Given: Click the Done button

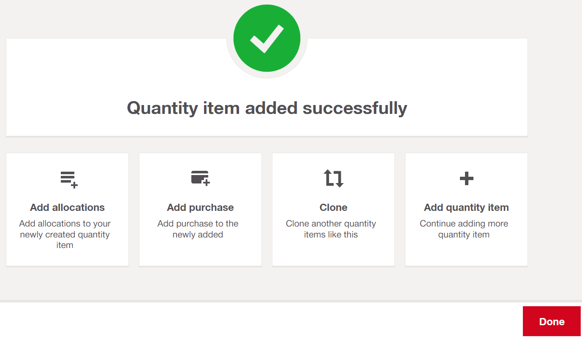Looking at the screenshot, I should click(x=552, y=321).
